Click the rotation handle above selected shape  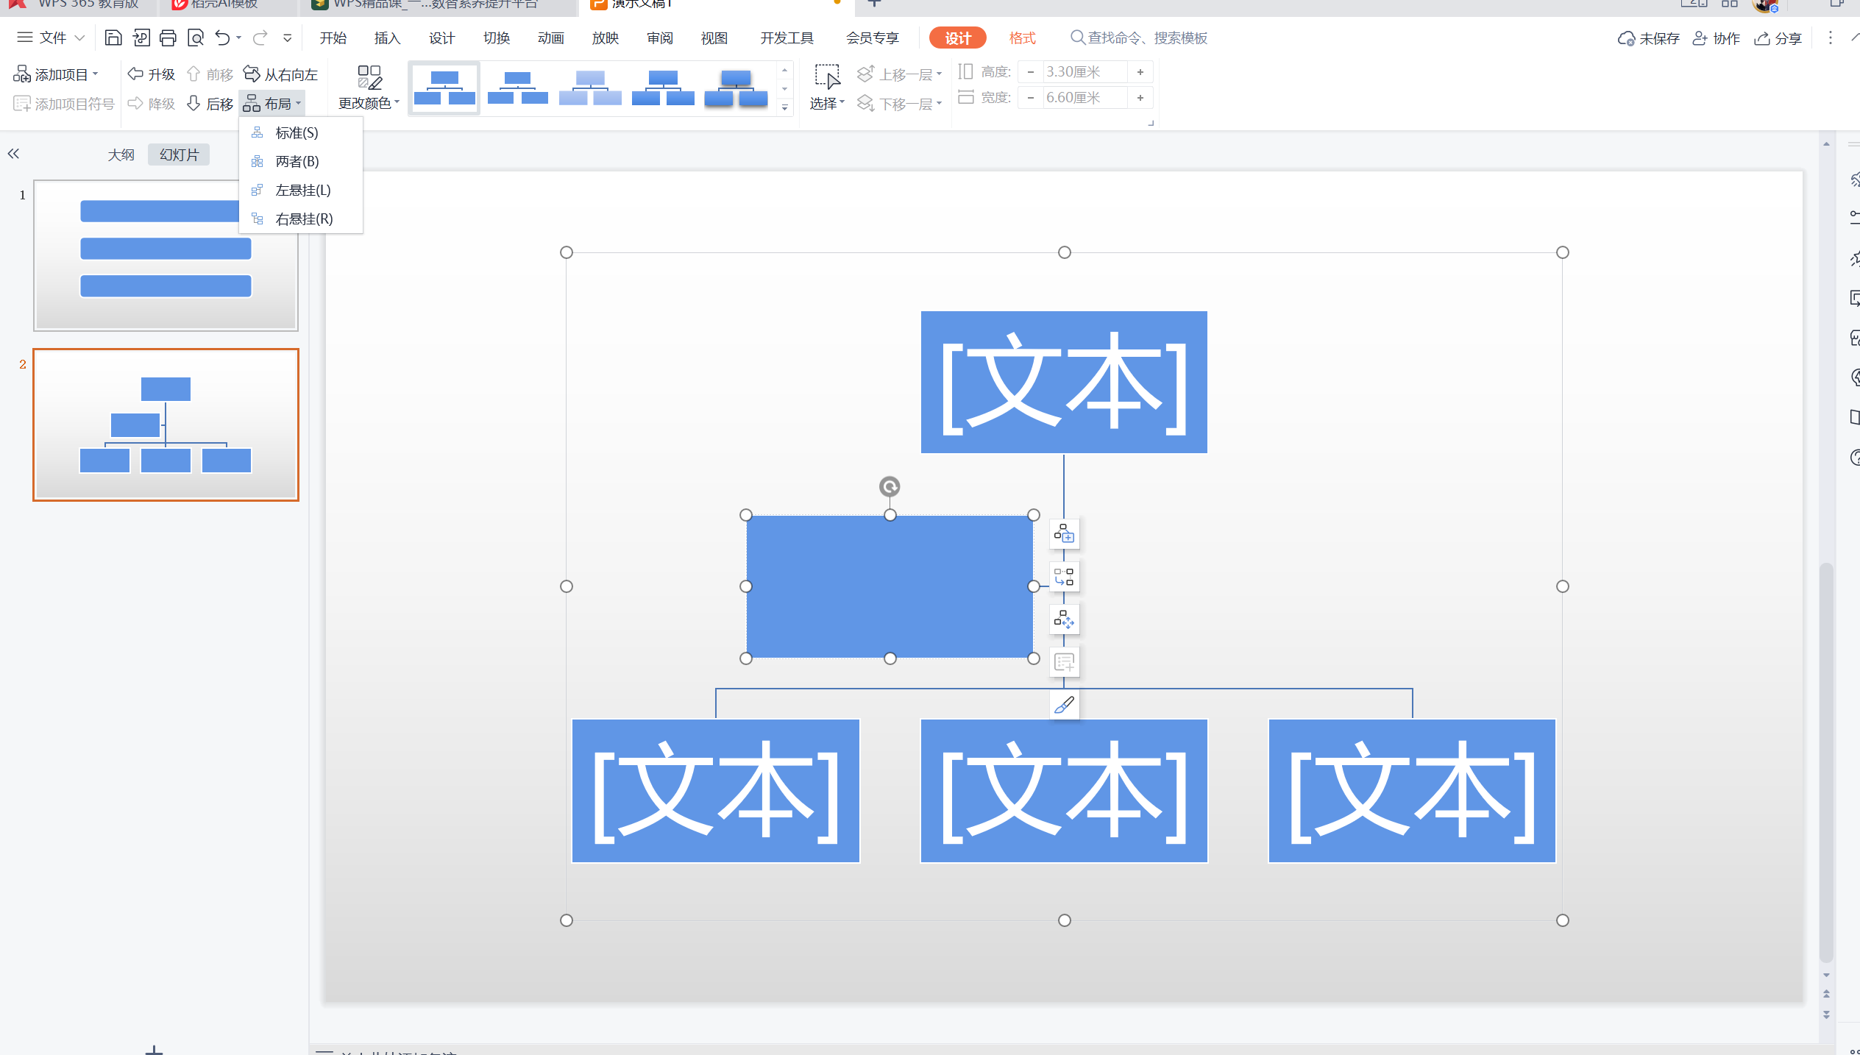[x=890, y=486]
